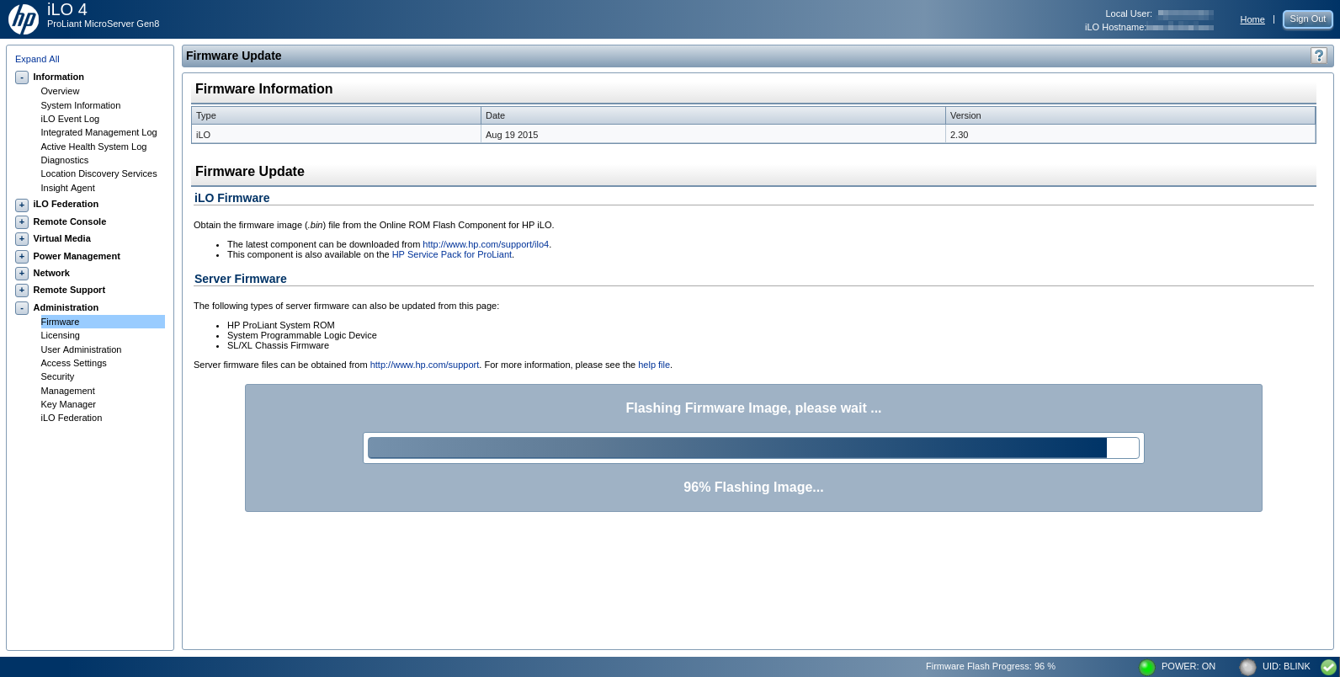Click the green POWER status LED icon
The height and width of the screenshot is (677, 1340).
tap(1146, 667)
